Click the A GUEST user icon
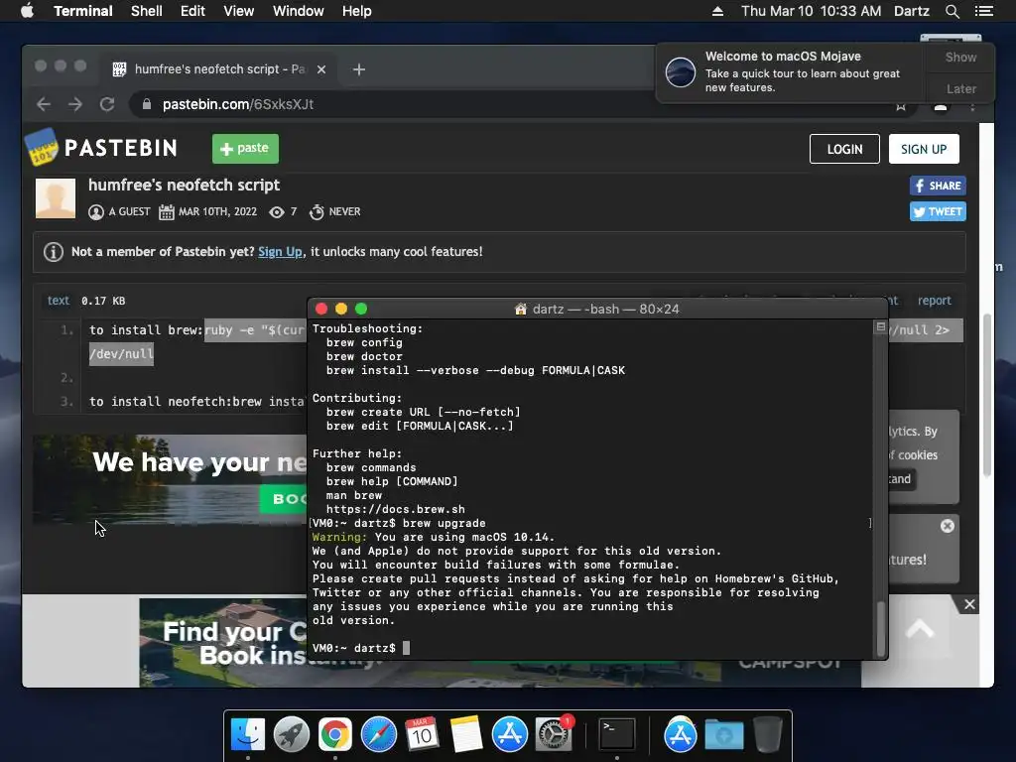The height and width of the screenshot is (762, 1016). coord(96,212)
